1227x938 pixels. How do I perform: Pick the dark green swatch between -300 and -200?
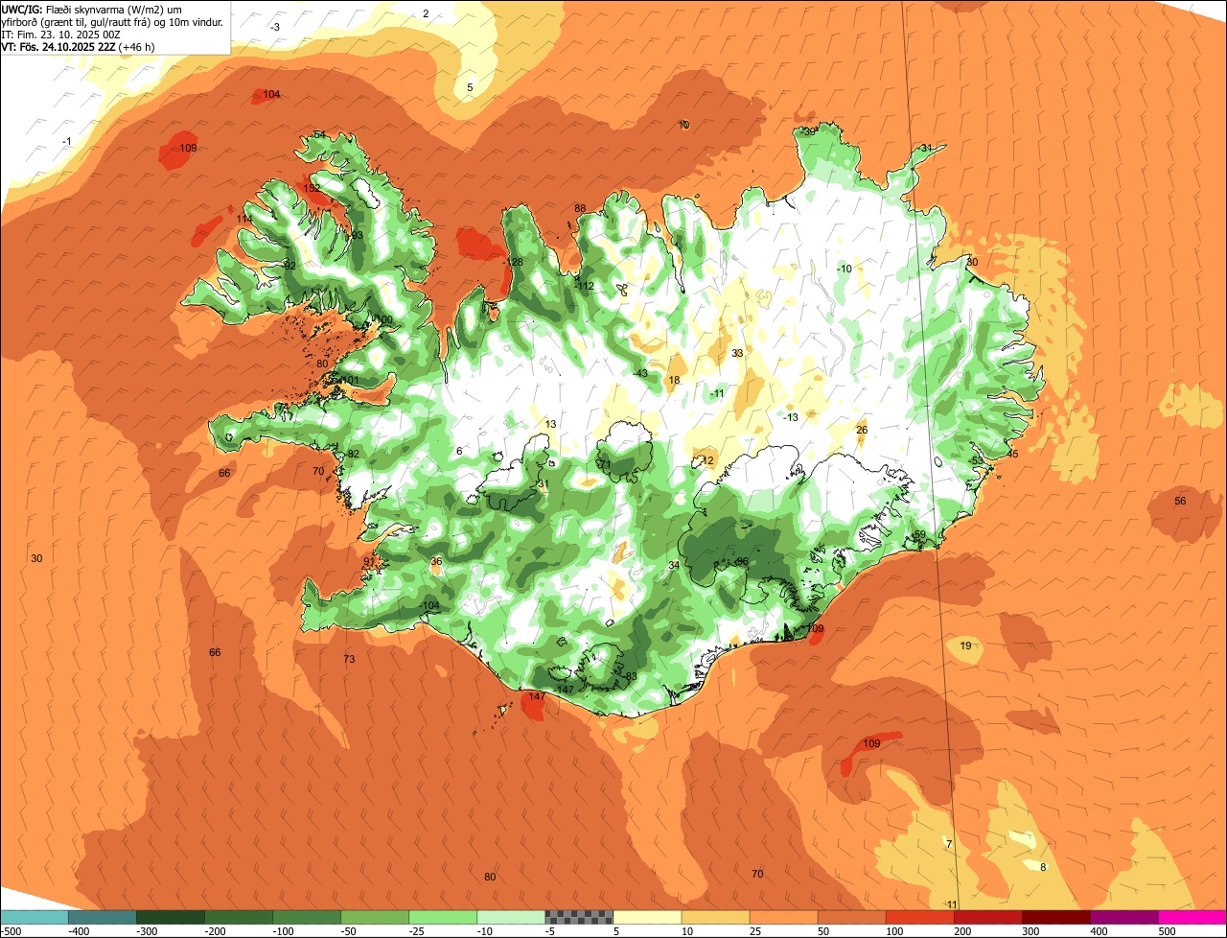tap(171, 917)
